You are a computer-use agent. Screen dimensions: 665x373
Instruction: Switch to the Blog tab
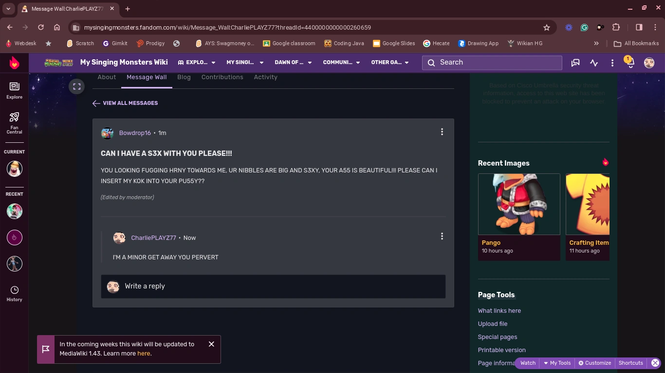184,77
